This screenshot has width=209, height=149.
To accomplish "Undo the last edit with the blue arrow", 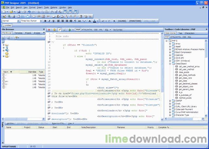I will (29, 12).
